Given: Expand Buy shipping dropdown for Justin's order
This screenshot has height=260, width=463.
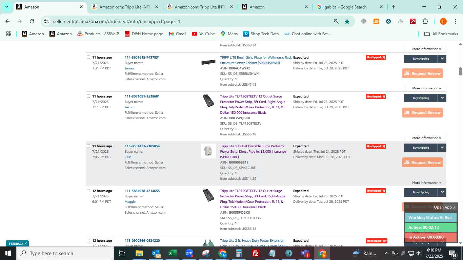Looking at the screenshot, I should point(442,98).
